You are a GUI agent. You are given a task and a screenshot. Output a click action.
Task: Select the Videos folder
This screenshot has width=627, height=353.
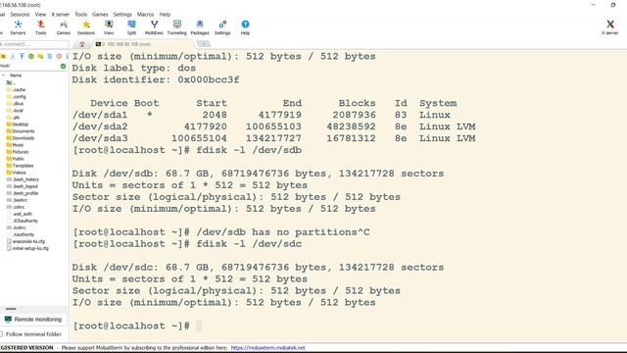(17, 173)
